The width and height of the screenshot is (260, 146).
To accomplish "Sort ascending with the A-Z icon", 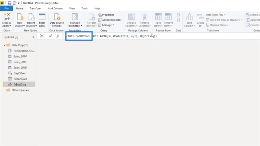I will coord(178,15).
